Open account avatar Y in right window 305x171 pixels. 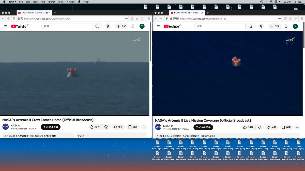295,26
